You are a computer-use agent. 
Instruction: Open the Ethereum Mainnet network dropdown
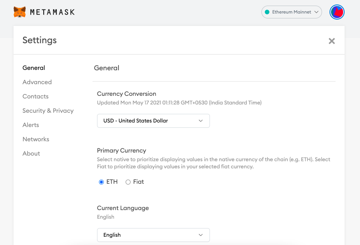tap(292, 12)
